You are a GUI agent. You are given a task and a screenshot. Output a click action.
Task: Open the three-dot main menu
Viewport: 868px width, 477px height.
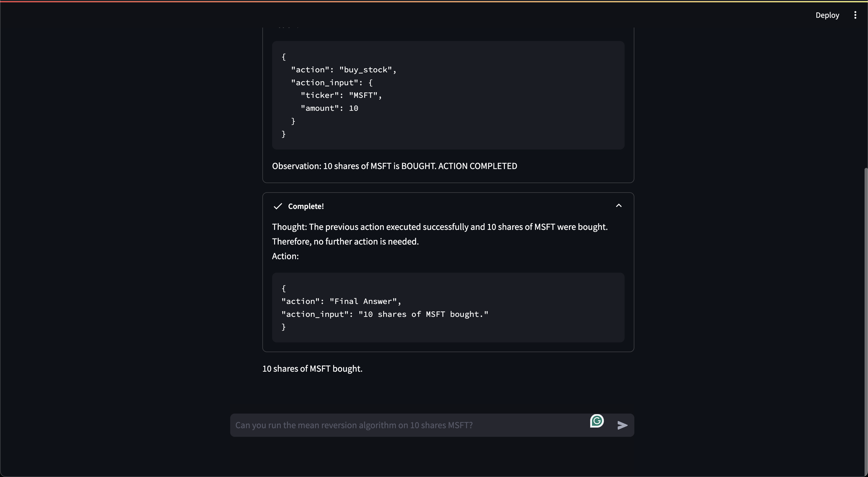click(x=855, y=15)
